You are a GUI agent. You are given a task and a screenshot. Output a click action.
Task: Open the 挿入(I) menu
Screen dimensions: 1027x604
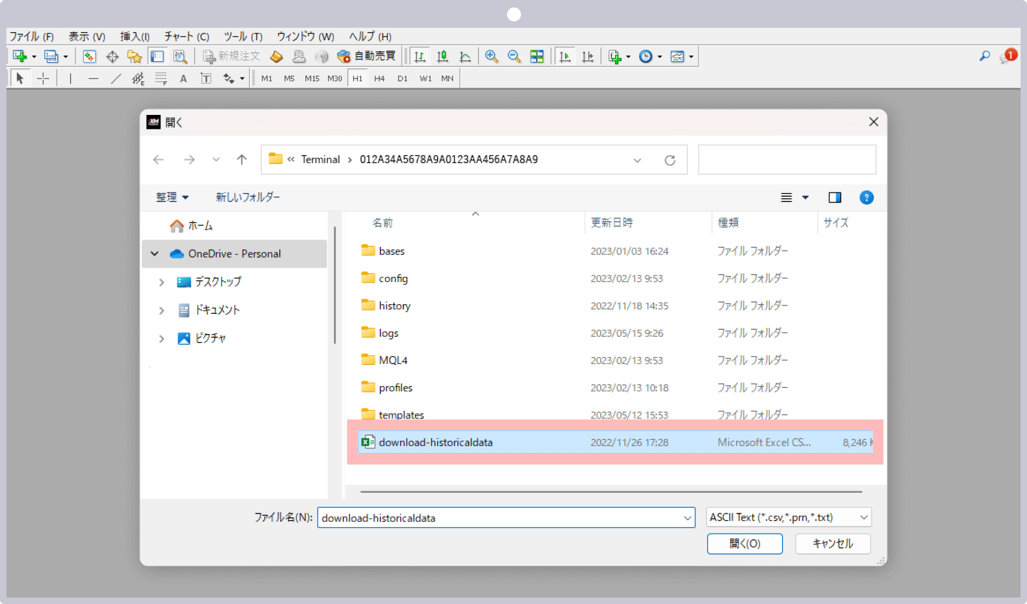coord(135,36)
